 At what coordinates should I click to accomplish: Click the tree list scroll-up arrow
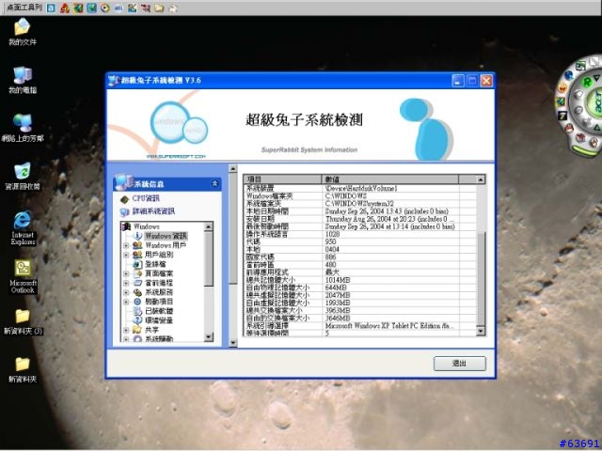[x=208, y=226]
